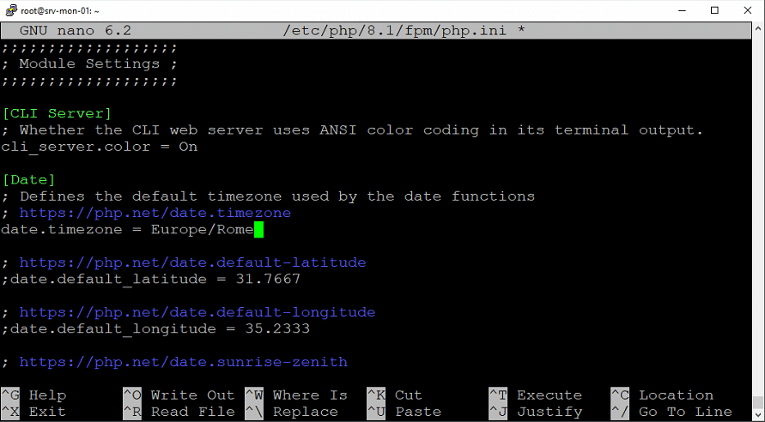
Task: Click the ^R Read File shortcut
Action: point(179,412)
